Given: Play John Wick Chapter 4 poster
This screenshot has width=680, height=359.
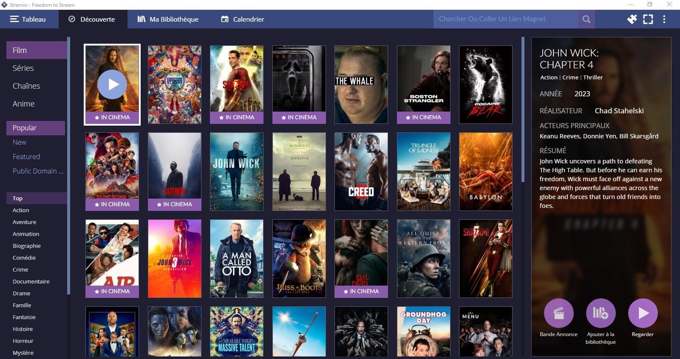Looking at the screenshot, I should click(x=112, y=84).
